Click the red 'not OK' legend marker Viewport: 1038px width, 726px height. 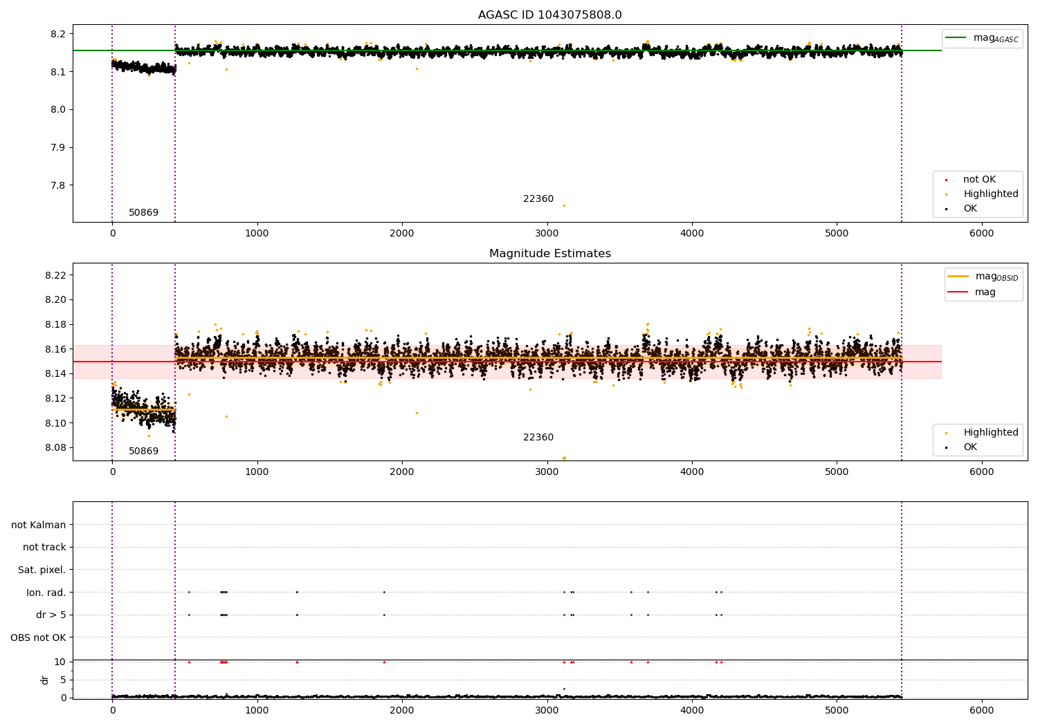946,180
